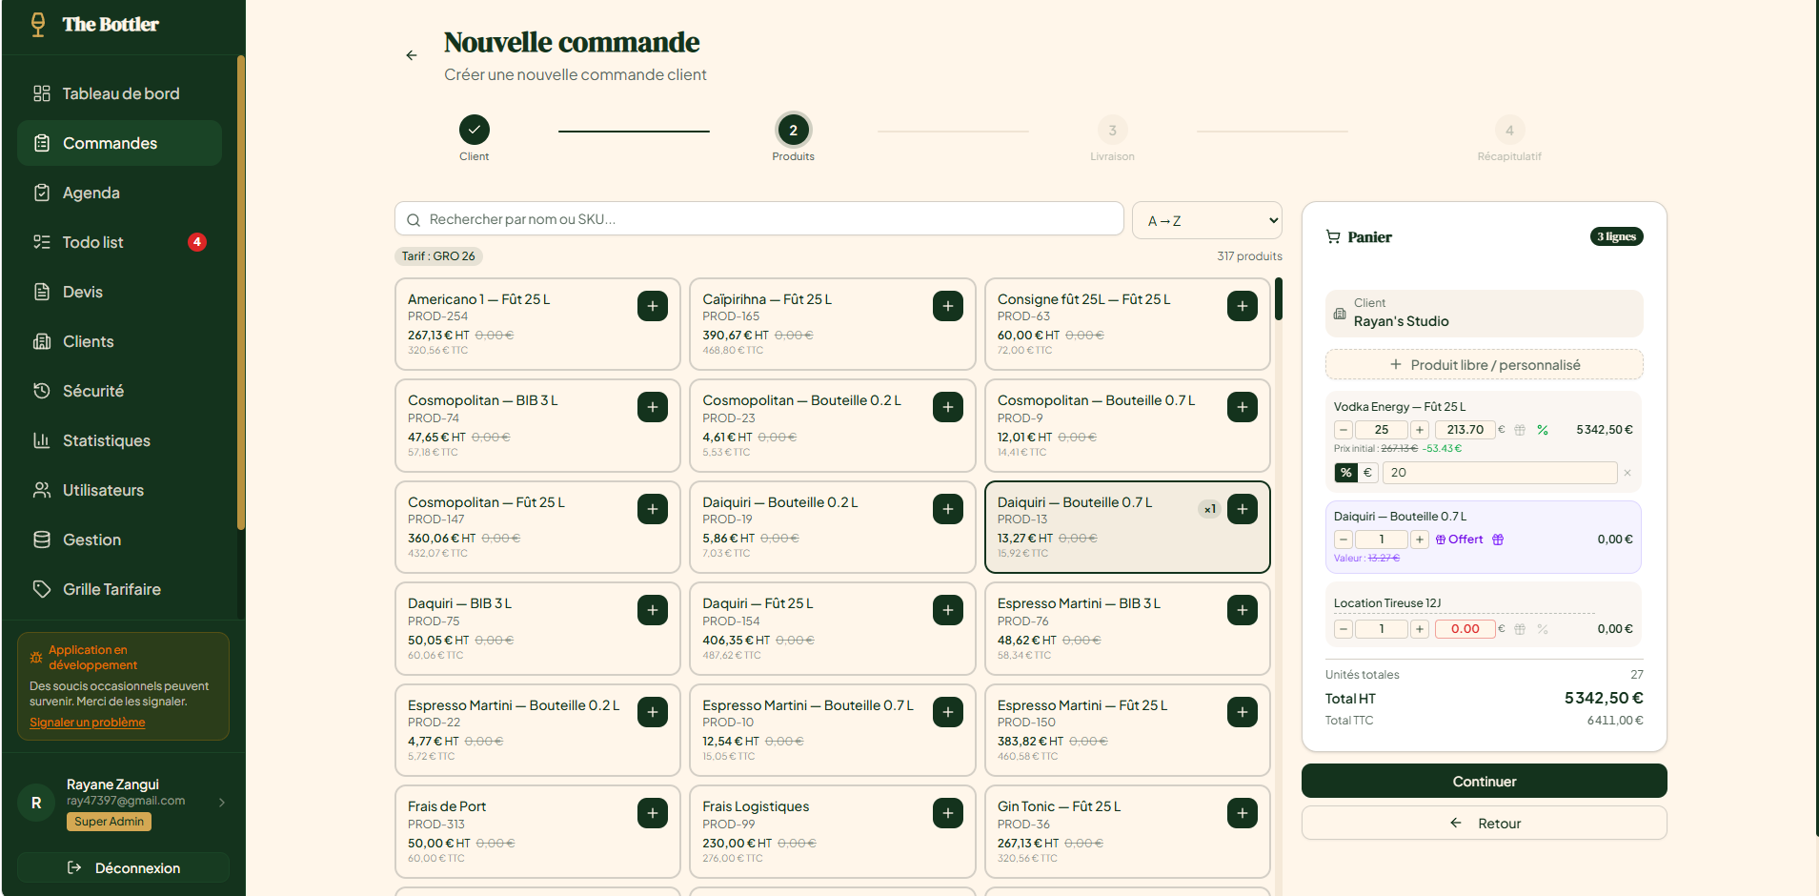Mark Vodka Energy line as offered gift
Image resolution: width=1819 pixels, height=896 pixels.
pos(1520,430)
